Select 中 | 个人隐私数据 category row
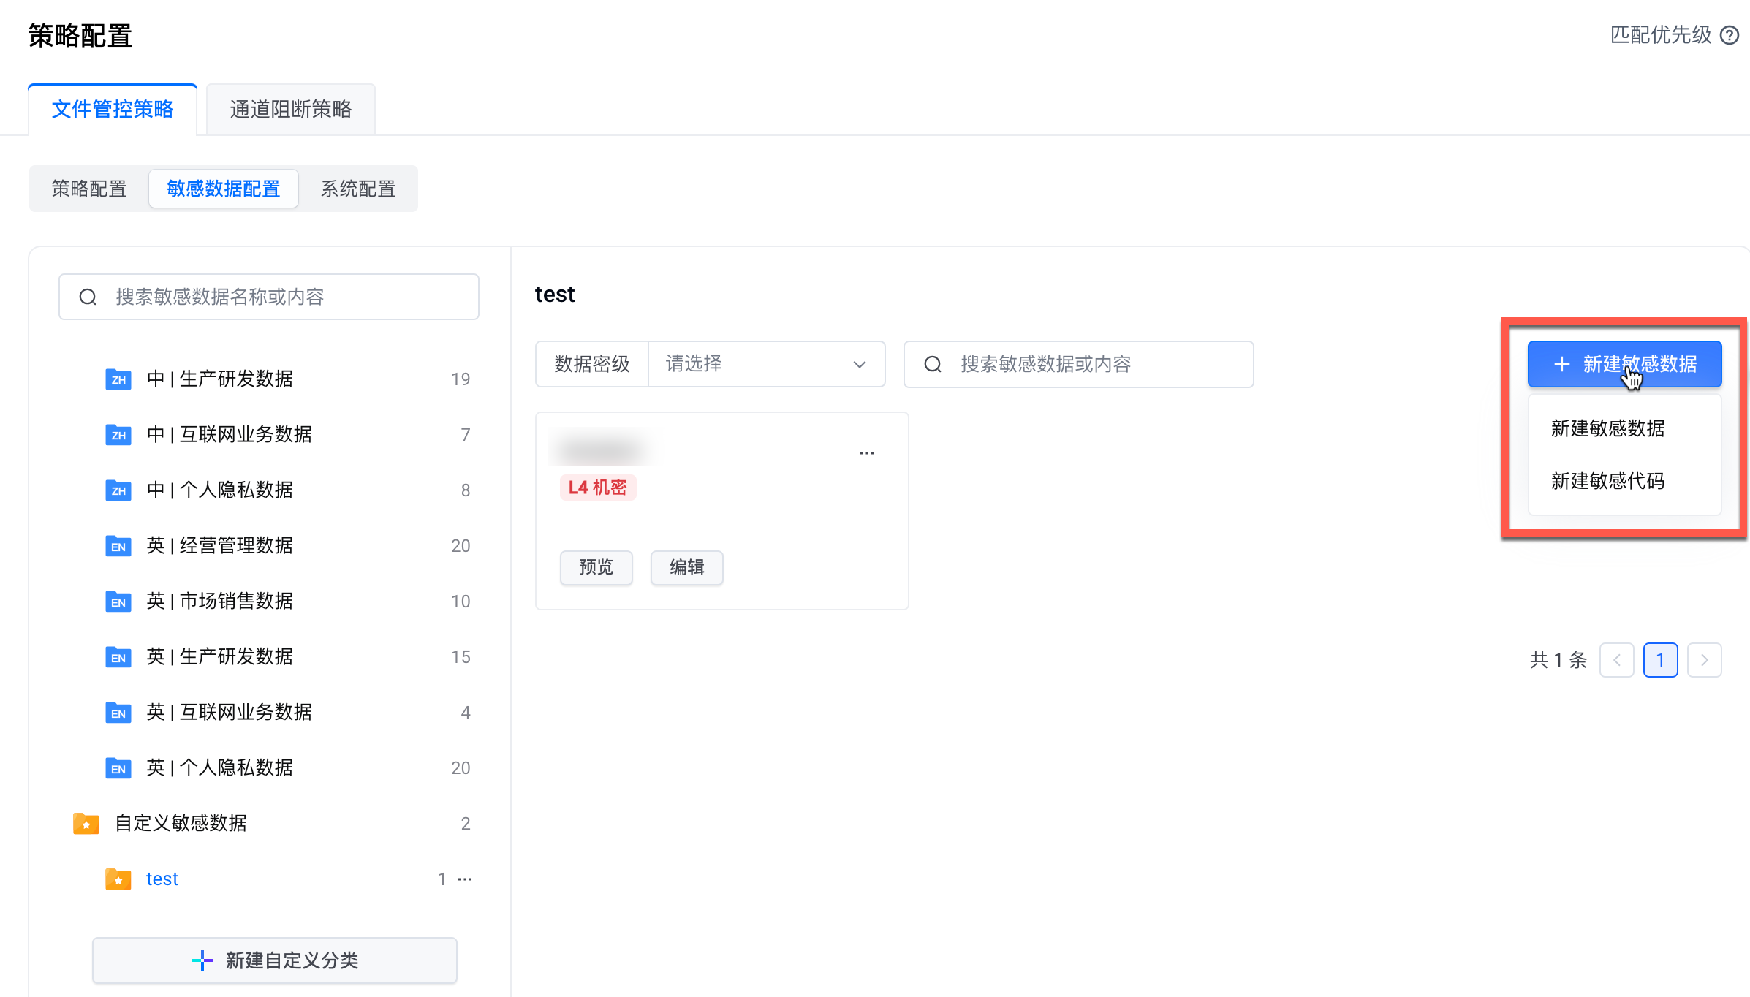Viewport: 1750px width, 997px height. (269, 490)
